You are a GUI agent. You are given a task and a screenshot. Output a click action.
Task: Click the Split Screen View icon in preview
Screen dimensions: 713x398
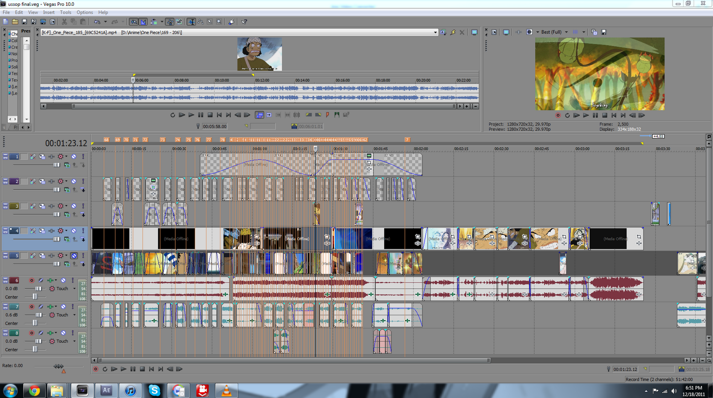(x=529, y=32)
